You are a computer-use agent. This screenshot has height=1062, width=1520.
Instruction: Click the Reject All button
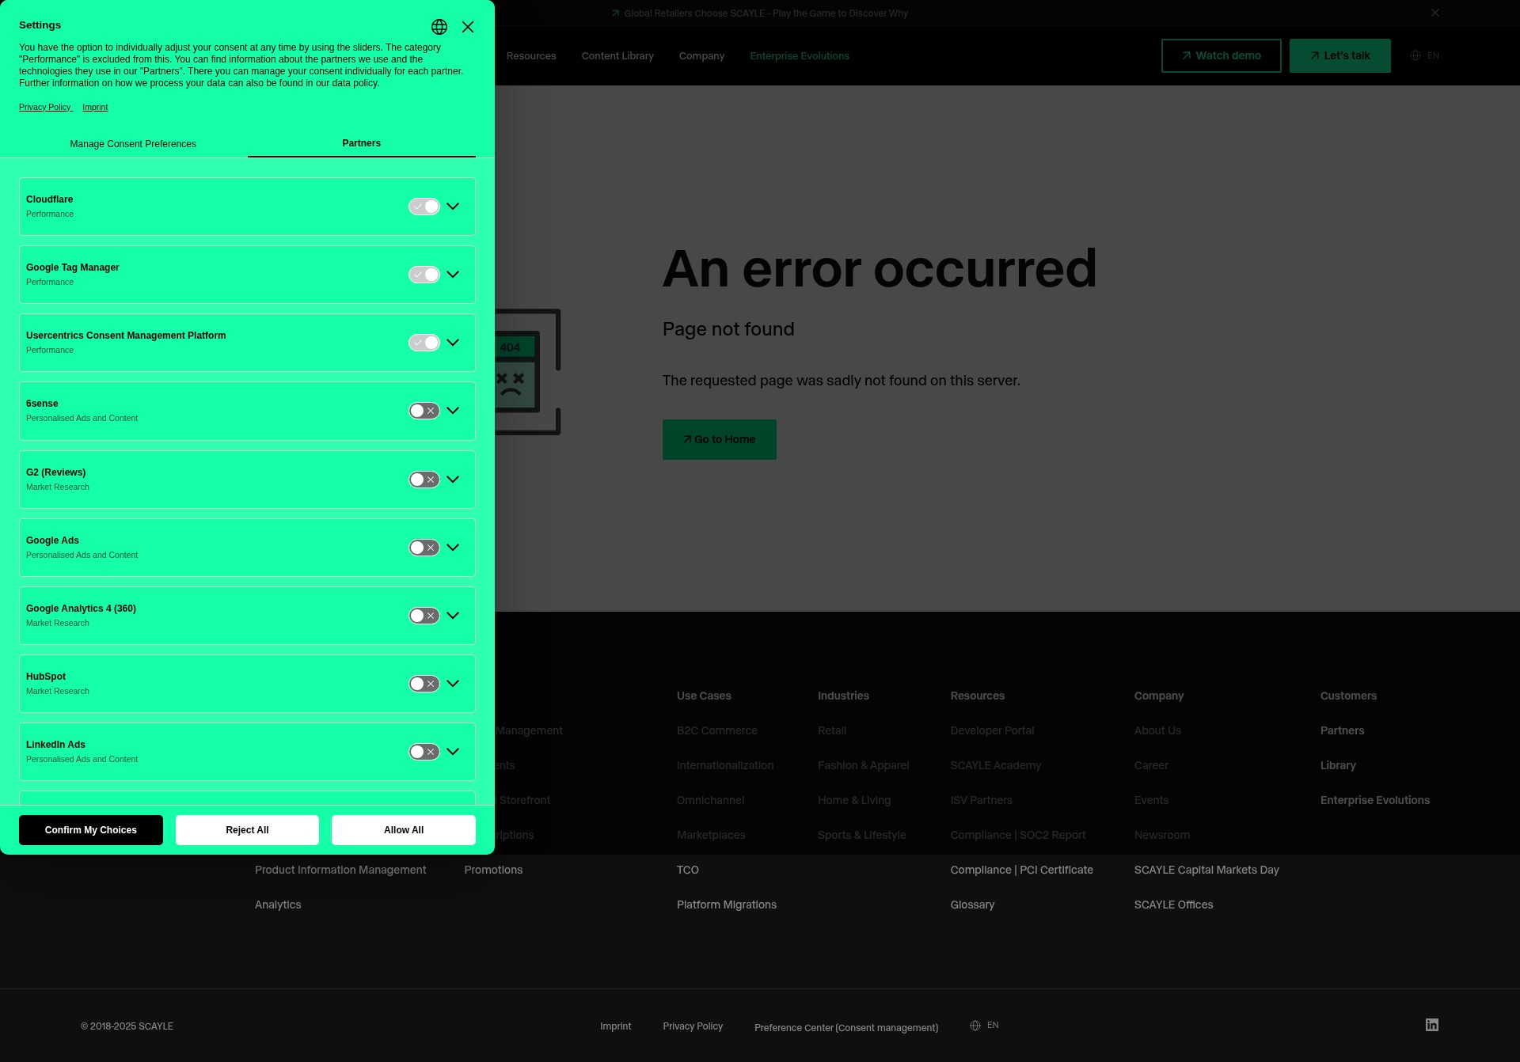point(247,830)
